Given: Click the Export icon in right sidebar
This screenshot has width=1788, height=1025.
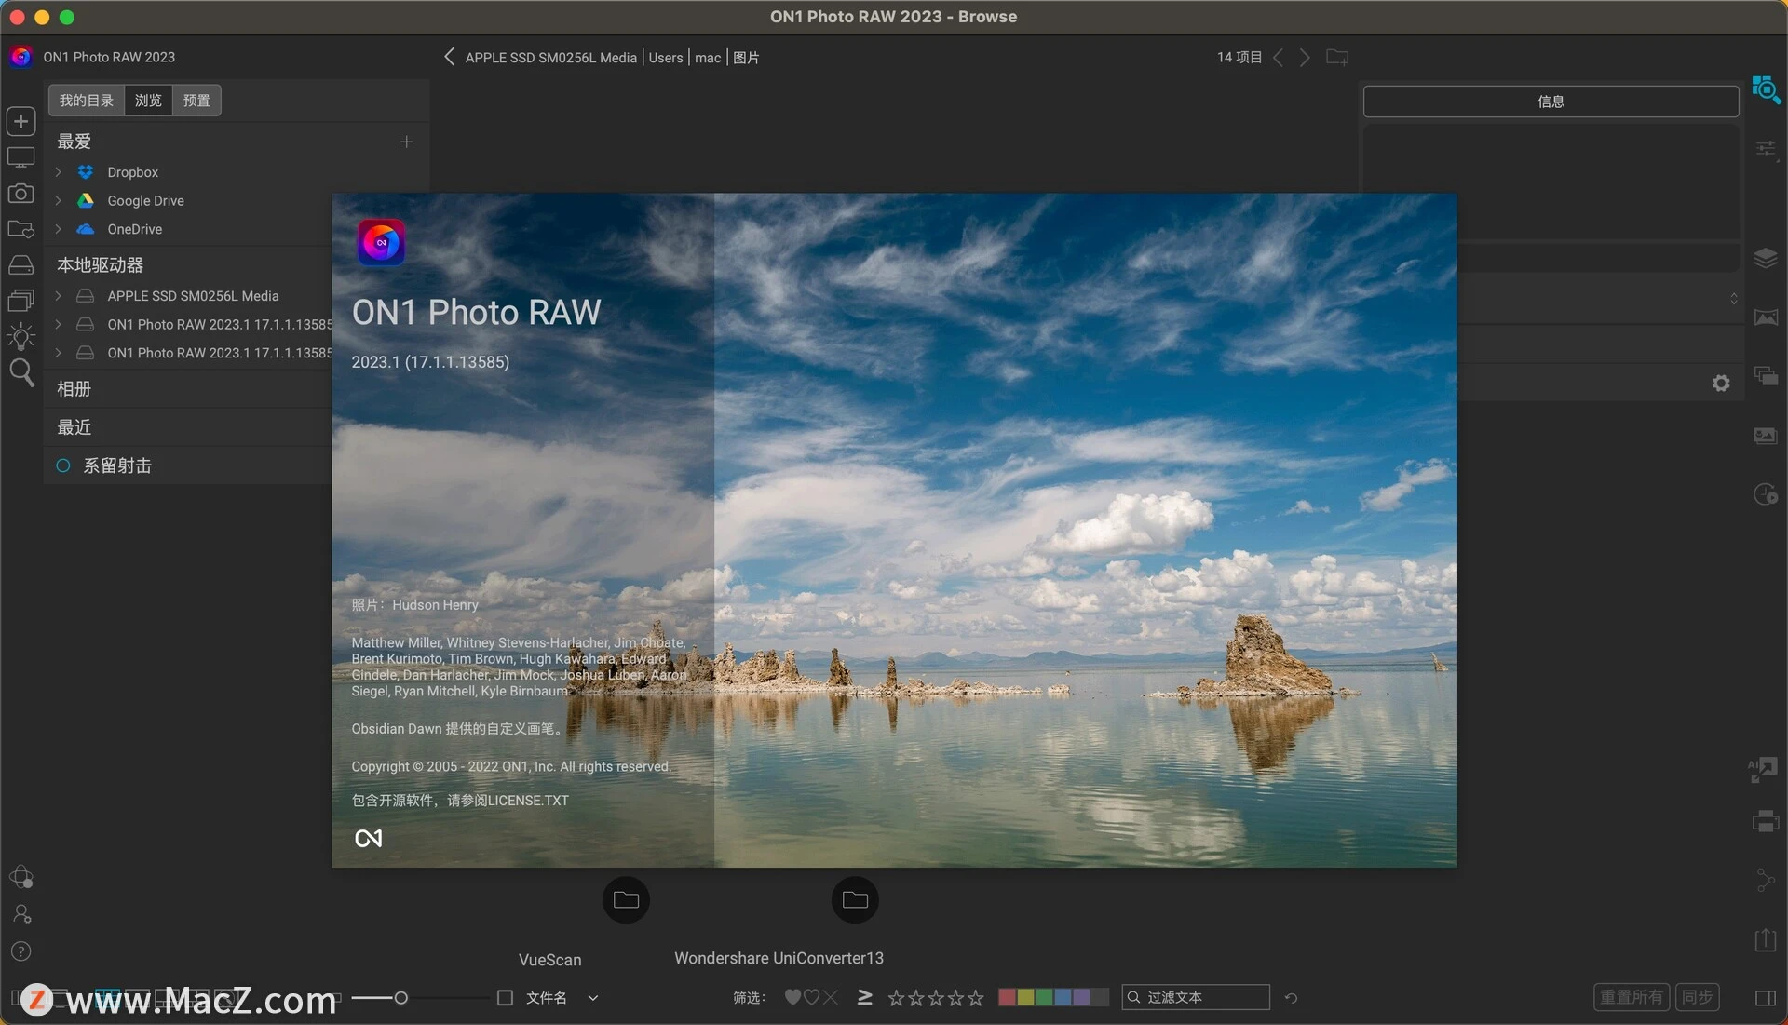Looking at the screenshot, I should pos(1766,939).
